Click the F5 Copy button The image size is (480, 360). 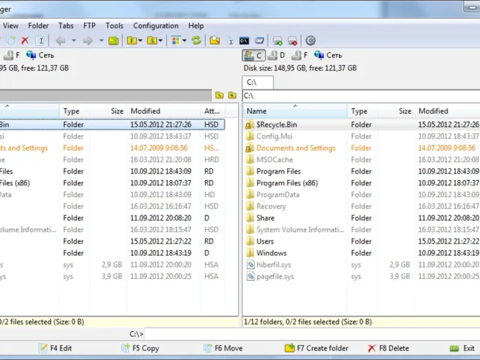click(140, 348)
